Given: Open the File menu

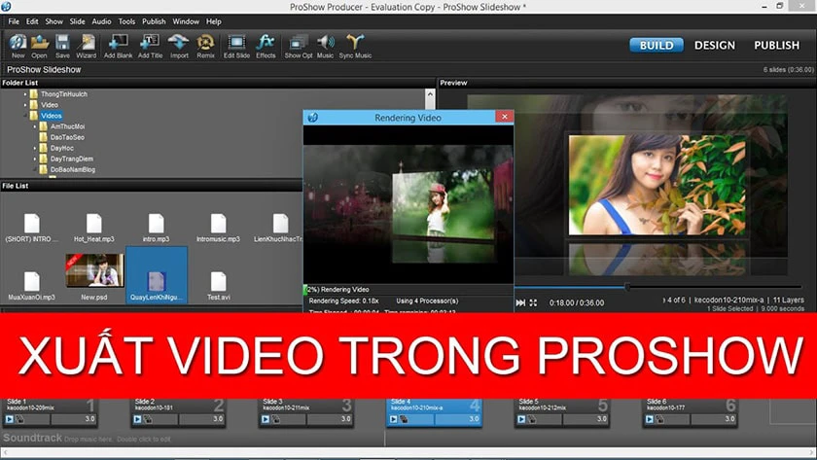Looking at the screenshot, I should (x=14, y=21).
